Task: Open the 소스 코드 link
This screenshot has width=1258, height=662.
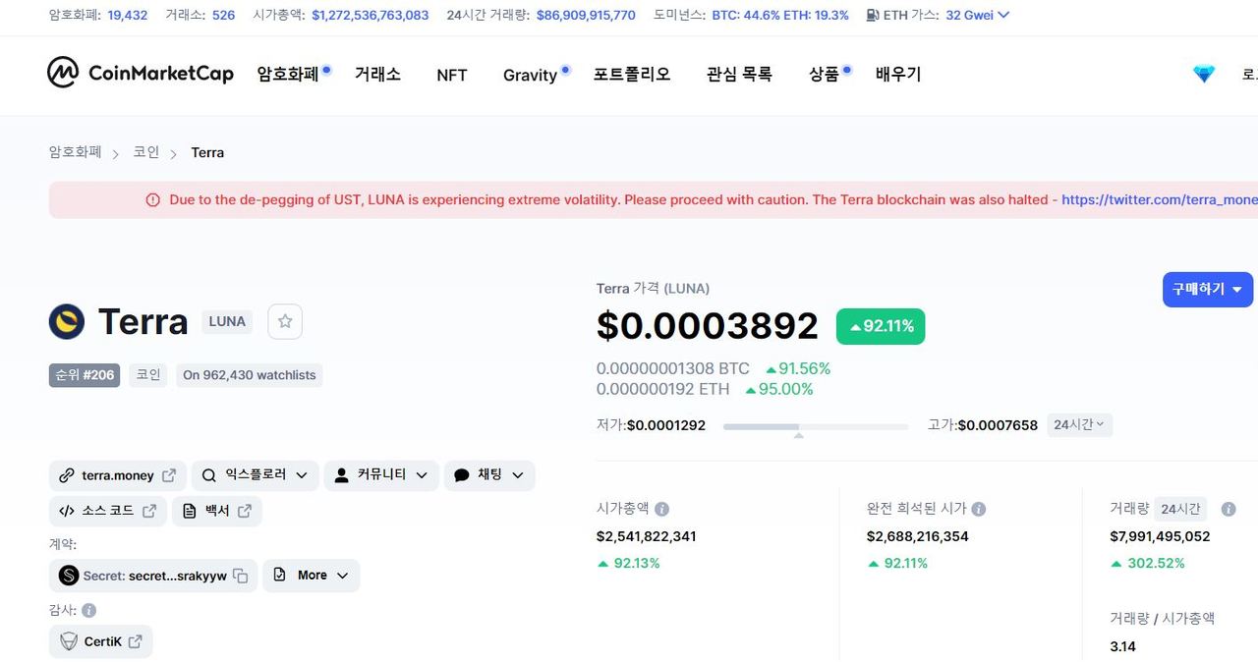Action: point(108,511)
